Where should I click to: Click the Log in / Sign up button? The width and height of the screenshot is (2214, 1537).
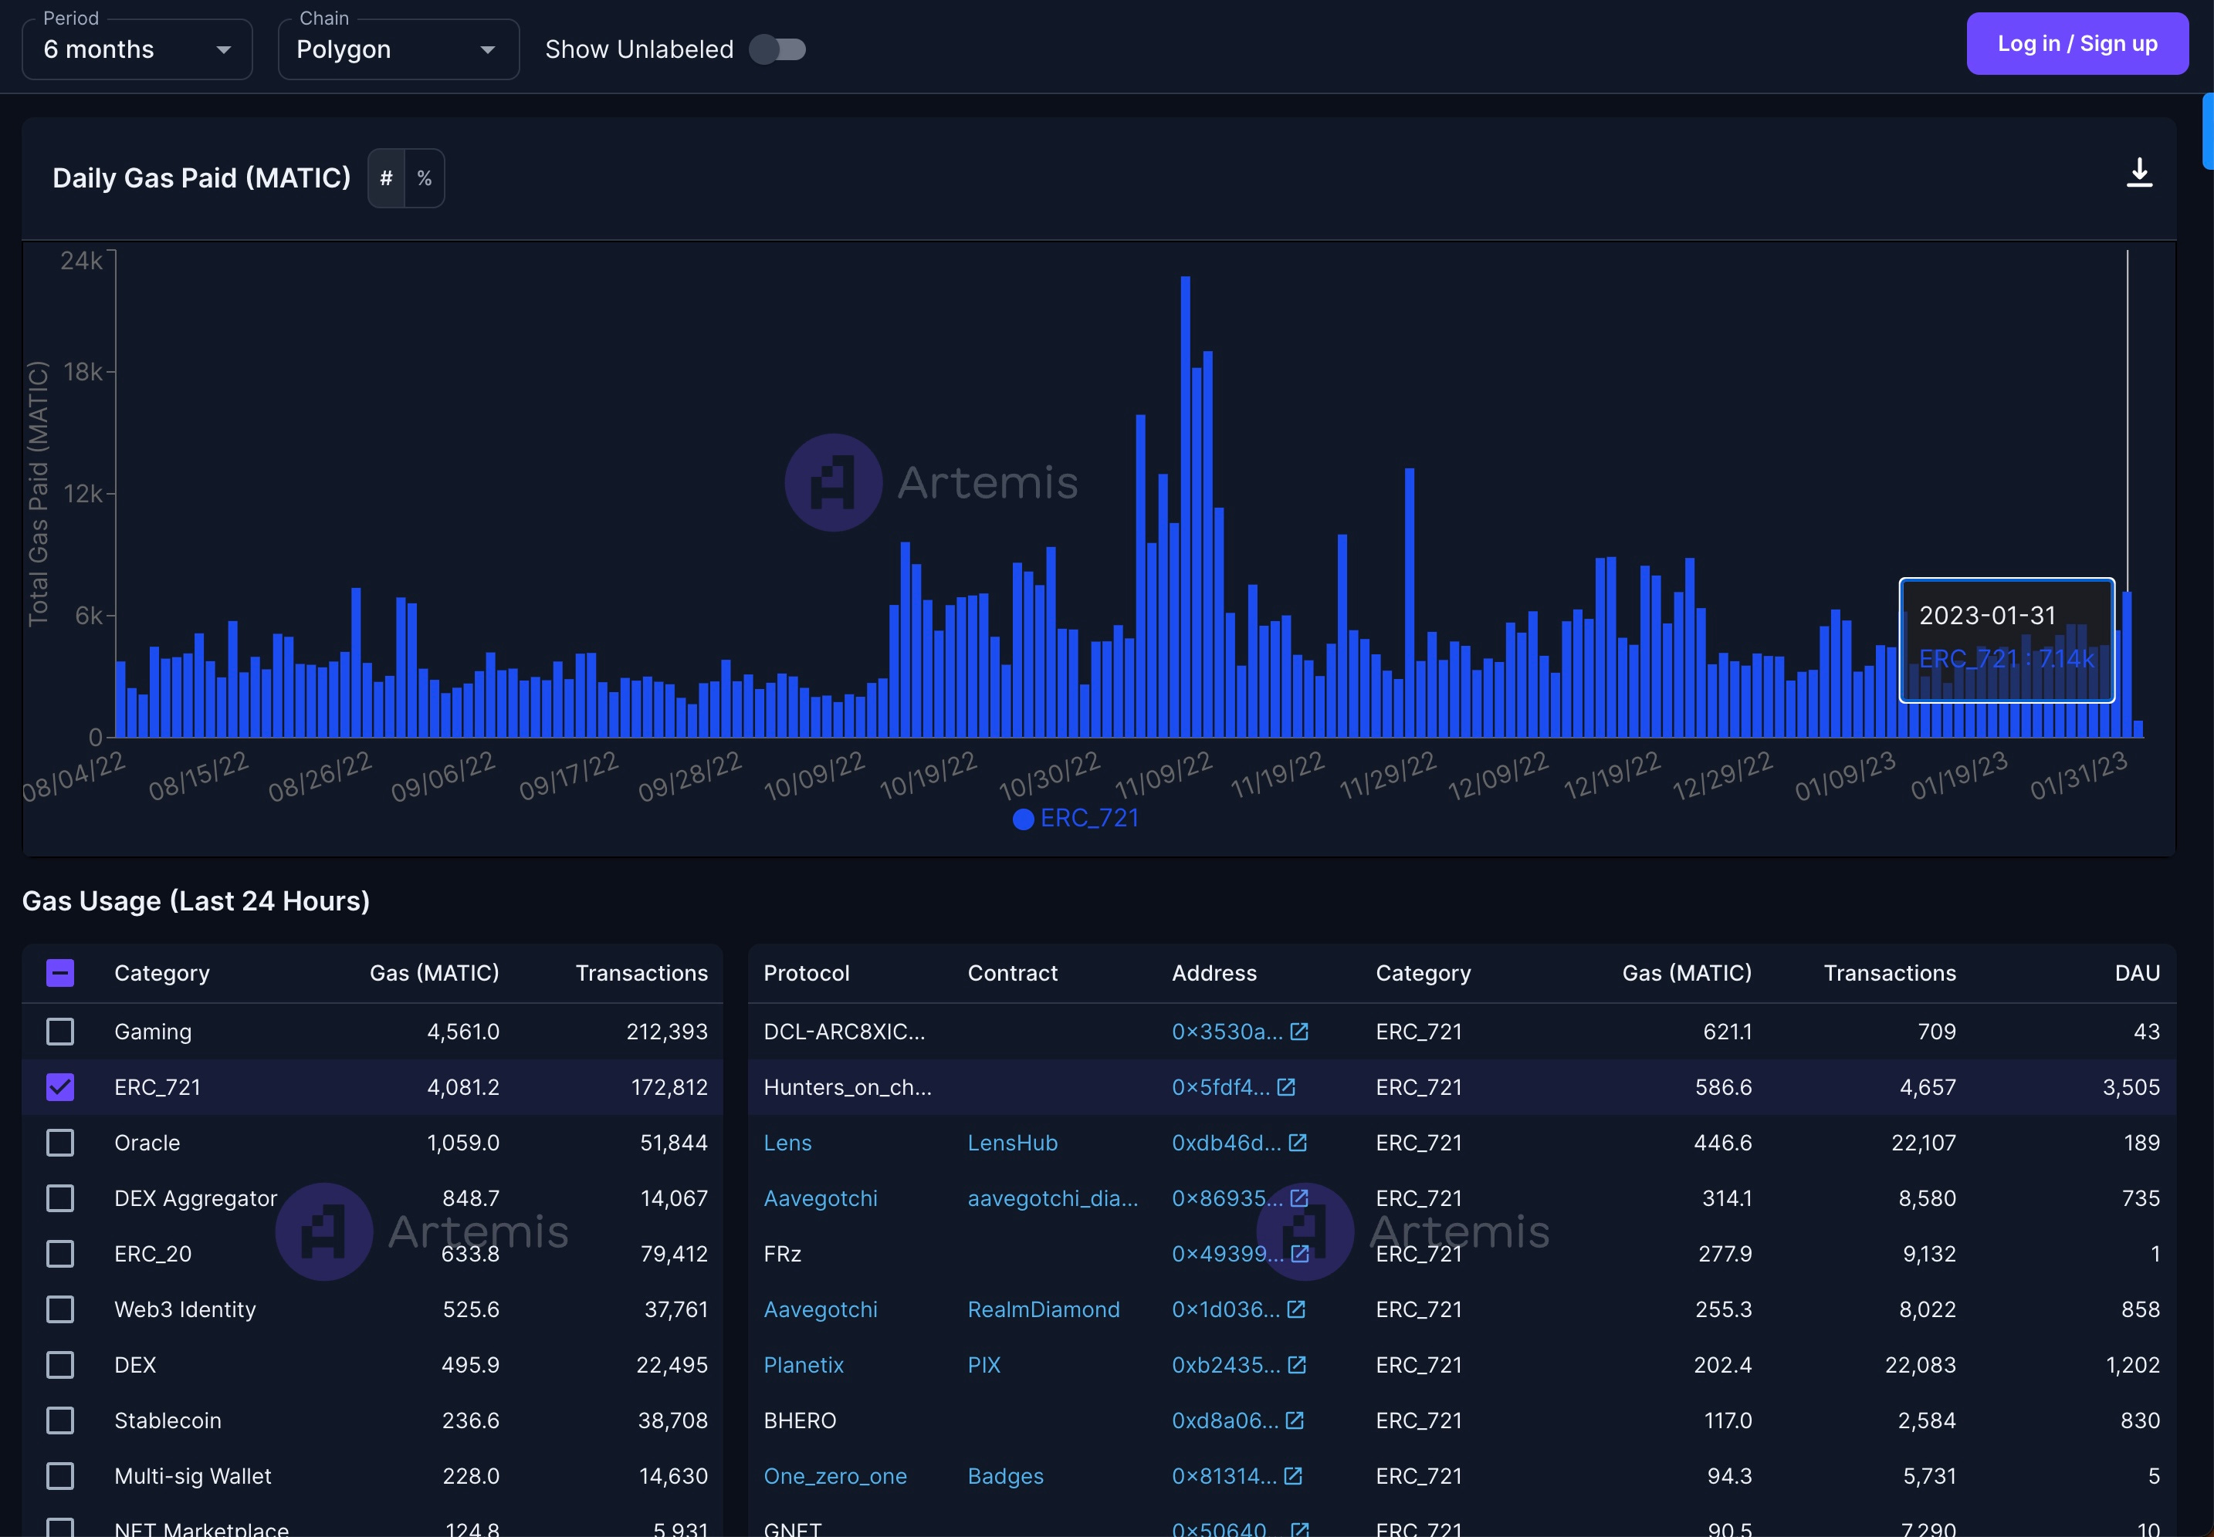(2077, 43)
